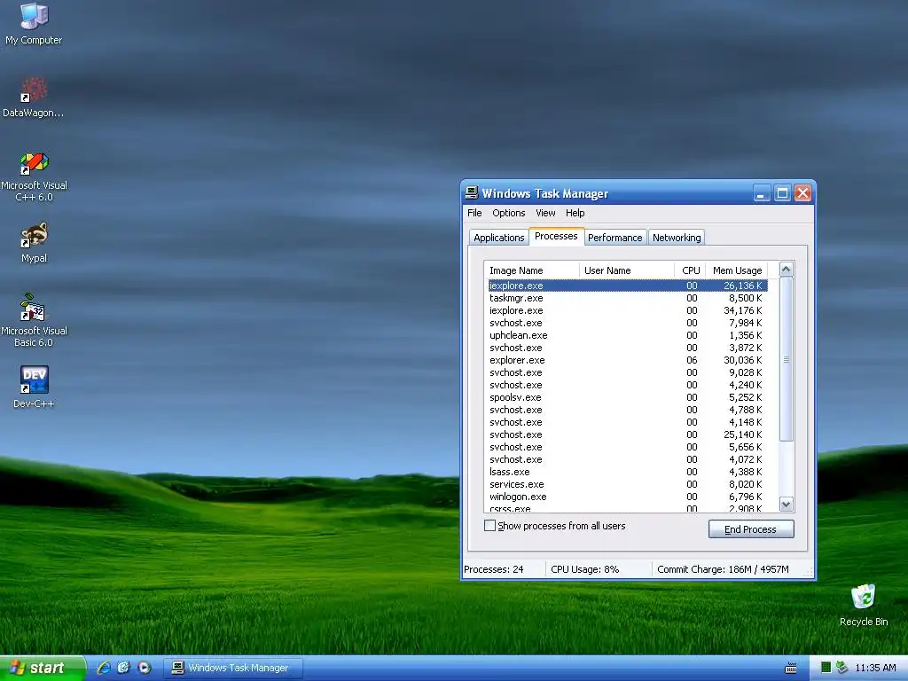Click the 11:35 AM system clock
Viewport: 908px width, 681px height.
875,668
